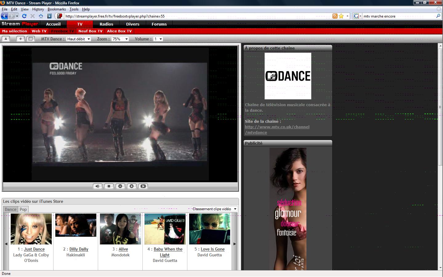Open the Zoom 75% dropdown
Viewport: 443px width, 277px height.
tap(120, 39)
